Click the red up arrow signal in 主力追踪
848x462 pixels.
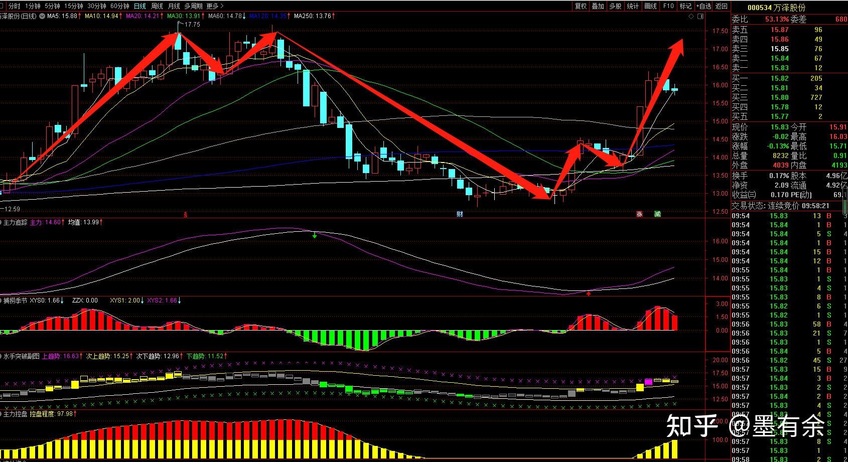589,293
